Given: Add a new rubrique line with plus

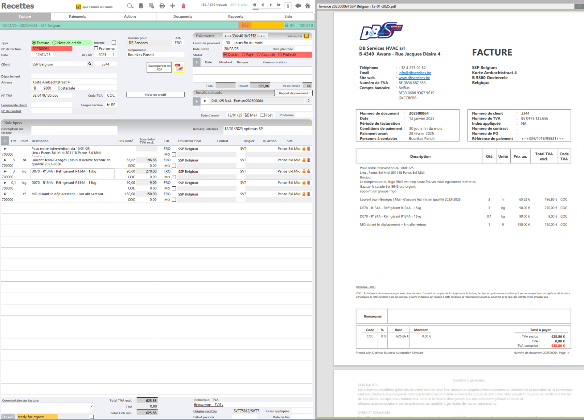Looking at the screenshot, I should (5, 141).
